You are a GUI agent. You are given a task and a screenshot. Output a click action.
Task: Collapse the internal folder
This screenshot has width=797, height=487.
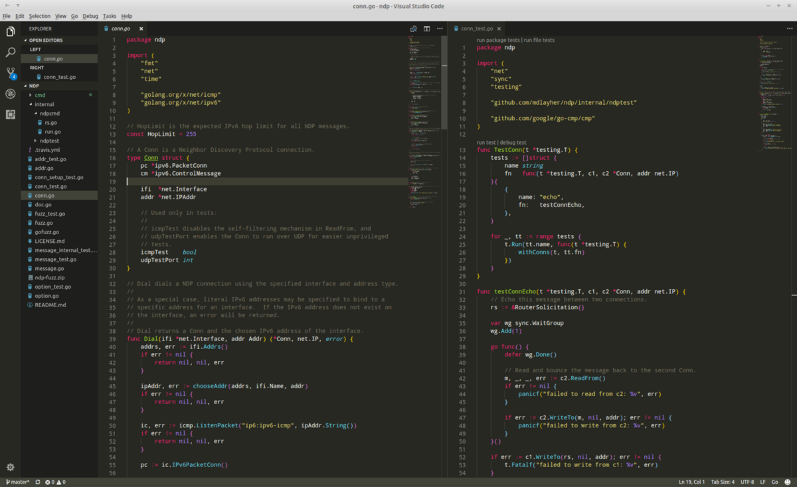[x=44, y=104]
